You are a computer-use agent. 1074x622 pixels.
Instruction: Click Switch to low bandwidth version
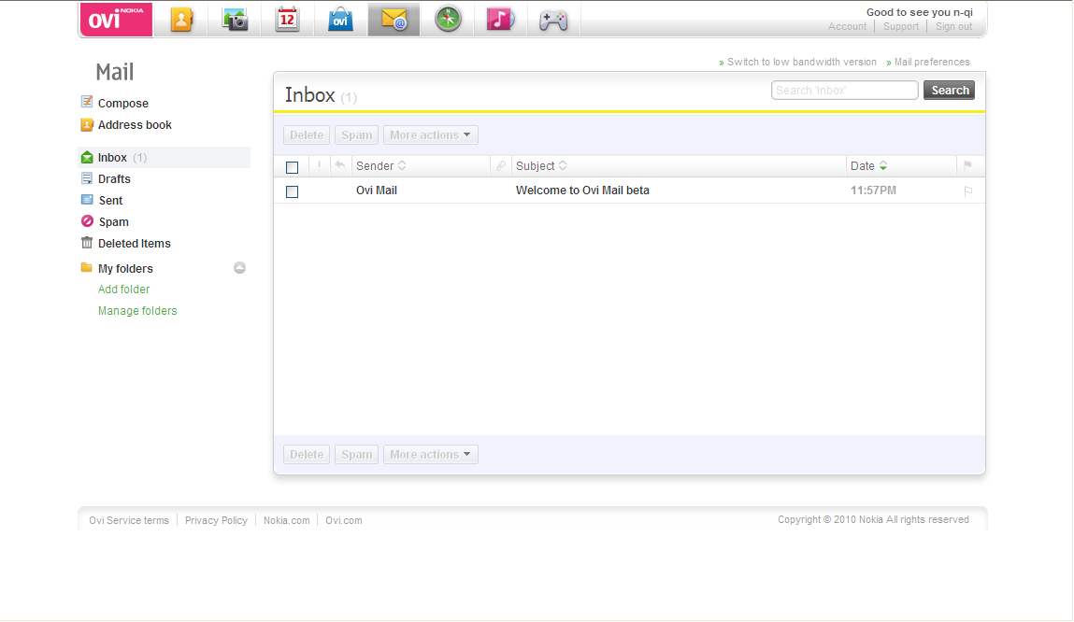click(x=801, y=62)
